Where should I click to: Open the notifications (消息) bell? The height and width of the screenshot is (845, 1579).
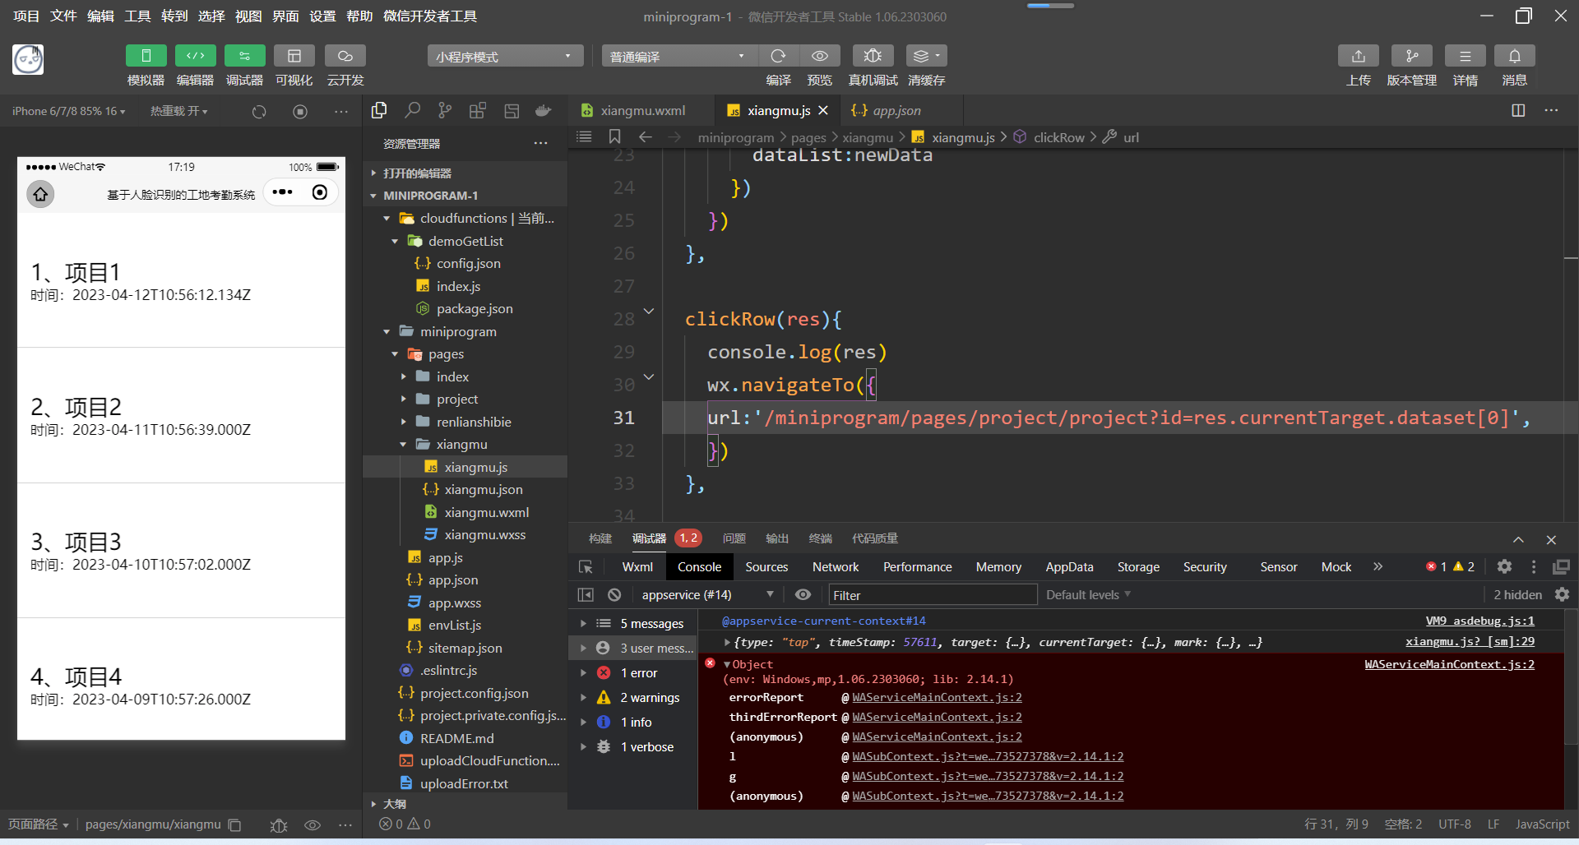(x=1515, y=56)
